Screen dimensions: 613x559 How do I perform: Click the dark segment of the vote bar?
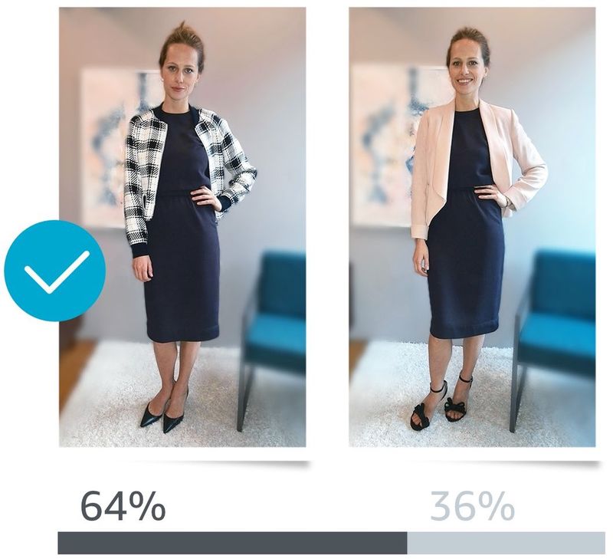[x=232, y=543]
